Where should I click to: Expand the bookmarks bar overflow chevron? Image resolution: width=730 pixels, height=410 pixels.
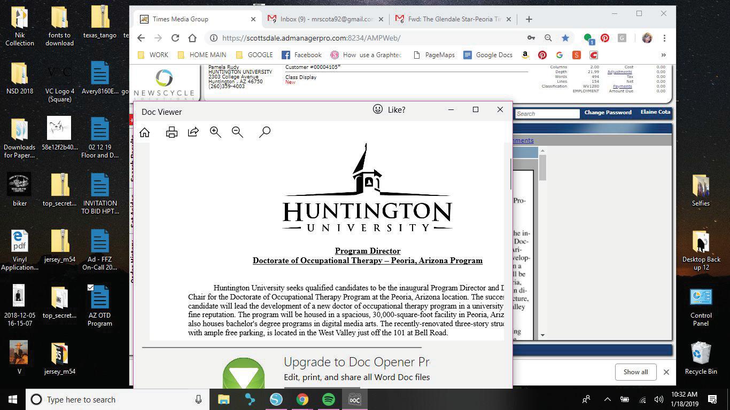(664, 55)
